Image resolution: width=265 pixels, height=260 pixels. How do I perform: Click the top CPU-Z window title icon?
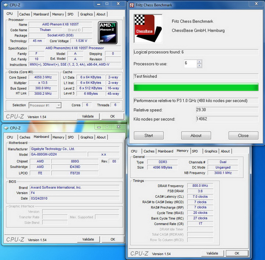pos(6,5)
